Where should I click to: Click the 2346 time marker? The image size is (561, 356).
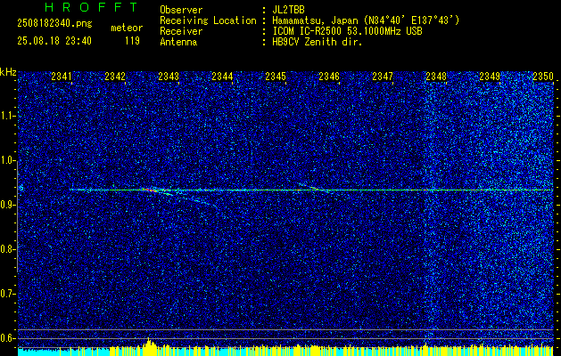click(x=329, y=76)
